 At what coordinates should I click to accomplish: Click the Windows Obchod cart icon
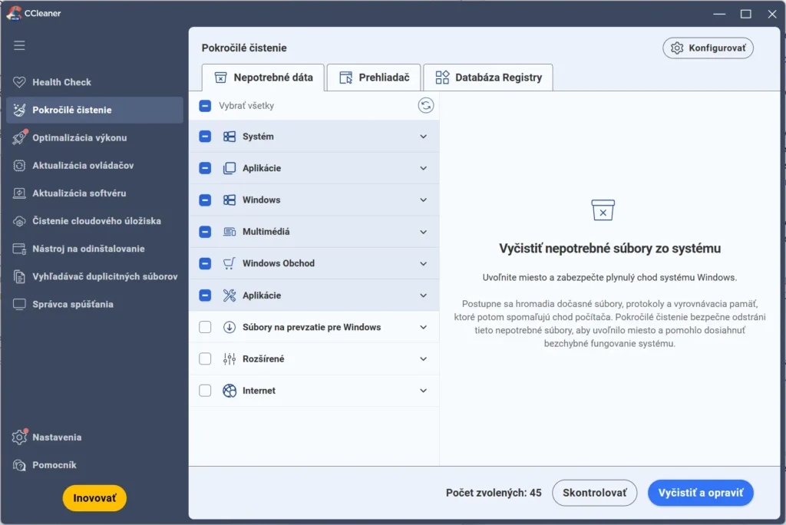(x=229, y=263)
